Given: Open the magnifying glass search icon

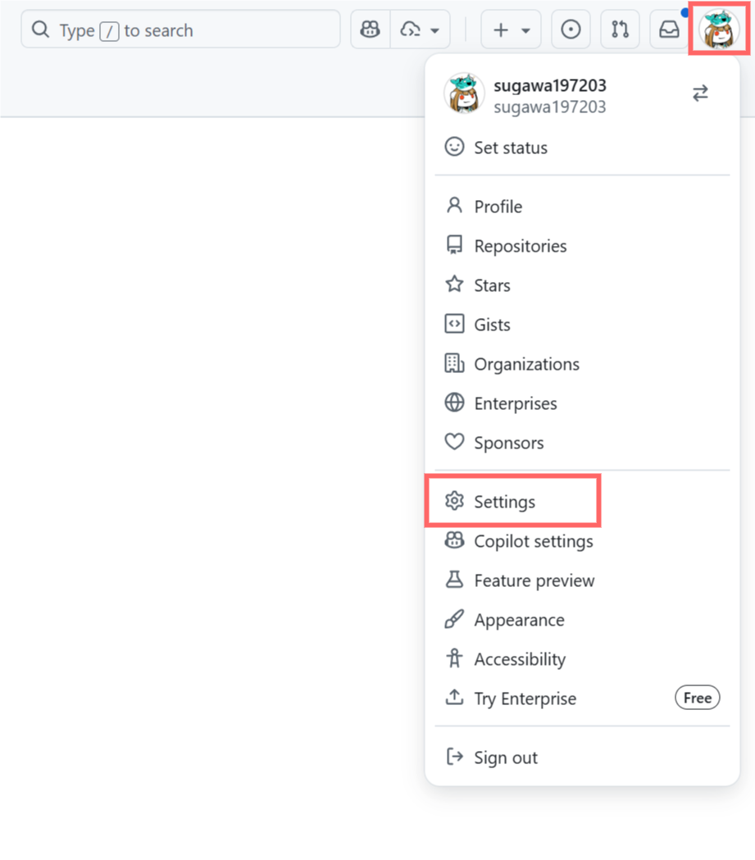Looking at the screenshot, I should pyautogui.click(x=39, y=29).
